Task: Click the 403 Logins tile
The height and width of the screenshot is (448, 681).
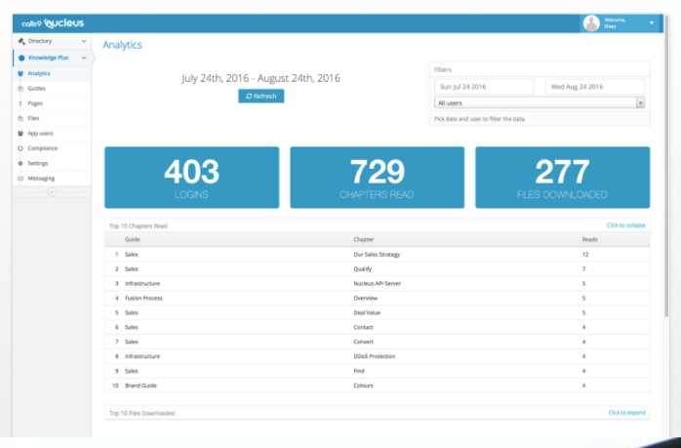Action: [x=191, y=178]
